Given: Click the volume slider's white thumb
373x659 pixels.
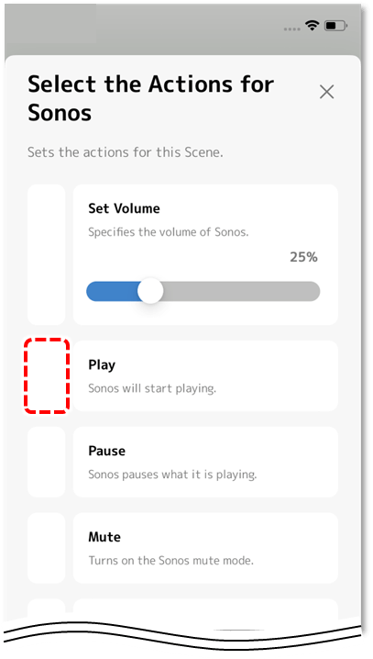Looking at the screenshot, I should tap(150, 291).
